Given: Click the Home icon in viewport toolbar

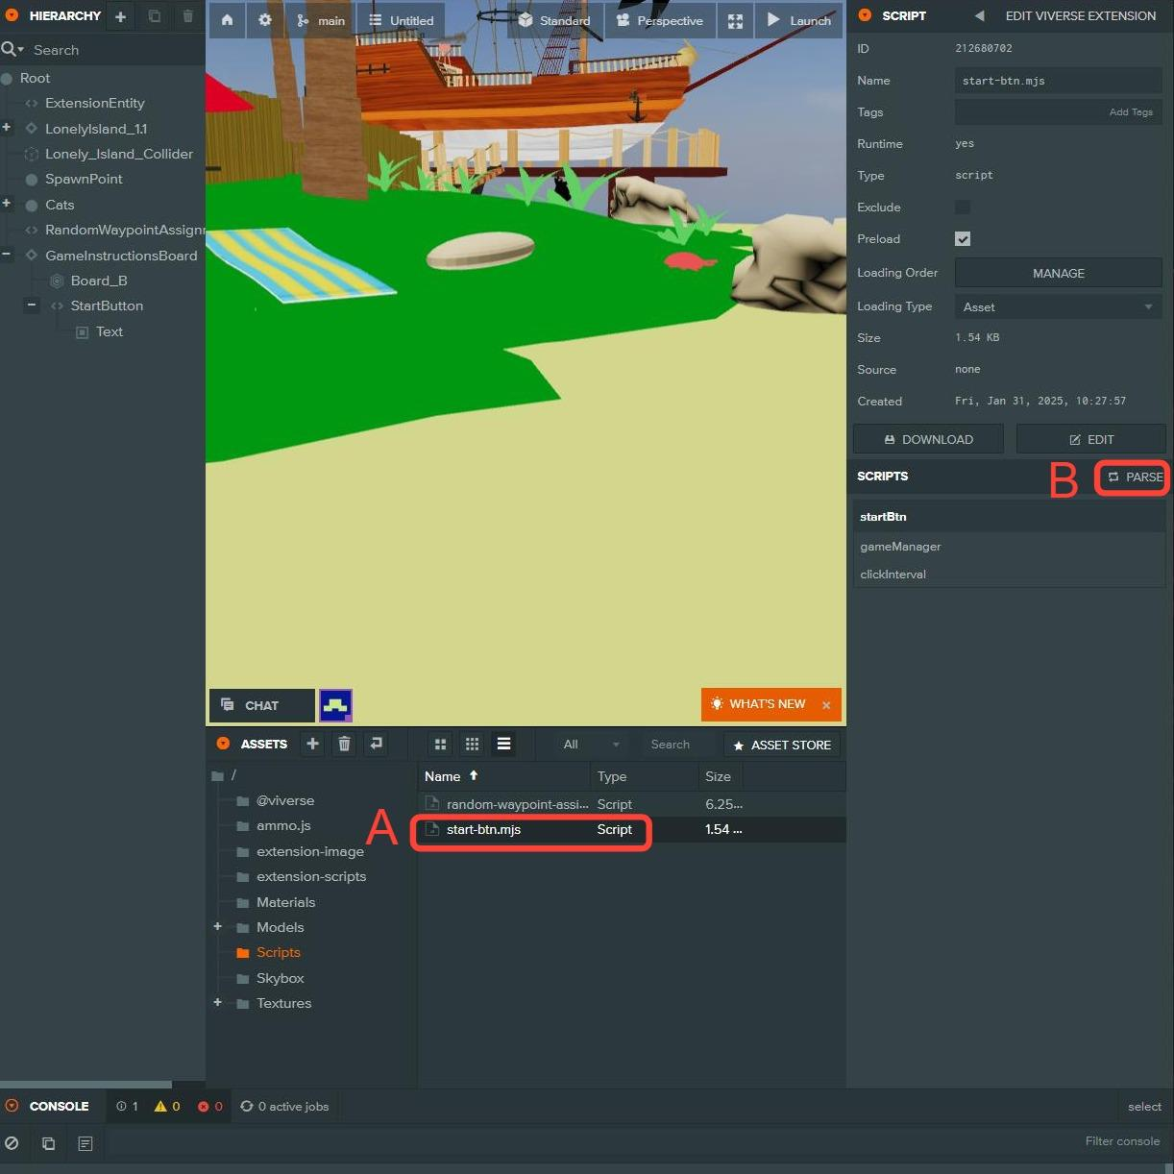Looking at the screenshot, I should [227, 20].
